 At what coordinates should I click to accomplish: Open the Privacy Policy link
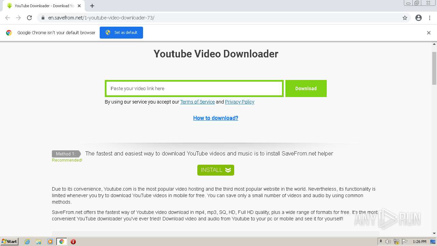[x=240, y=102]
